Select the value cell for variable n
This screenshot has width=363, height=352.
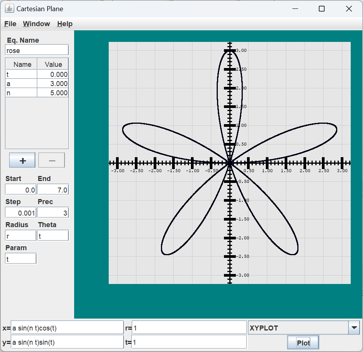pos(53,93)
